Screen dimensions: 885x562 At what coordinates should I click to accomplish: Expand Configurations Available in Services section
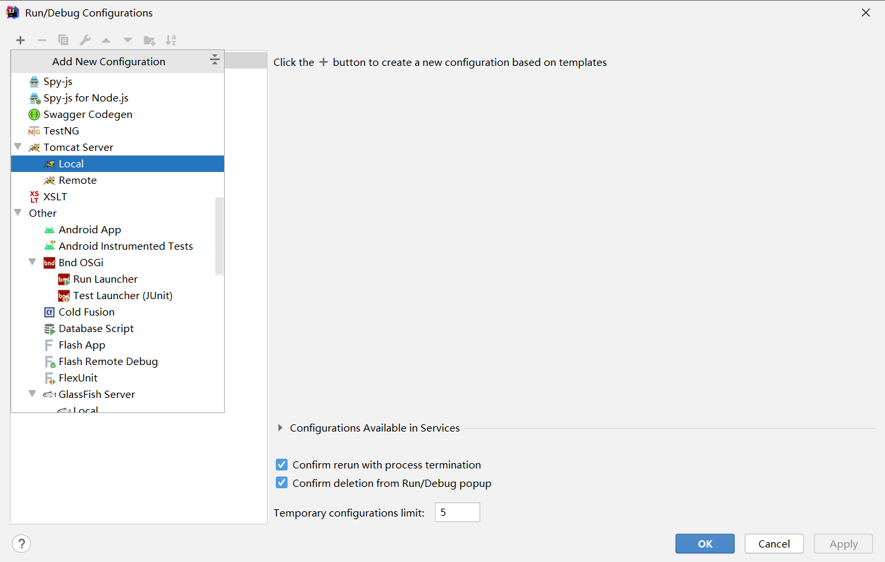(x=281, y=428)
